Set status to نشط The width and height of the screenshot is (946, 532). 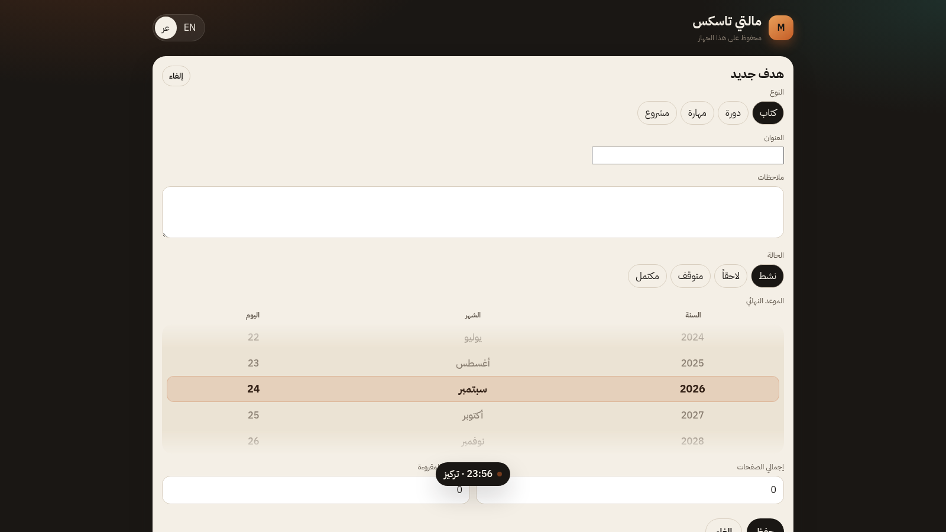[x=767, y=276]
